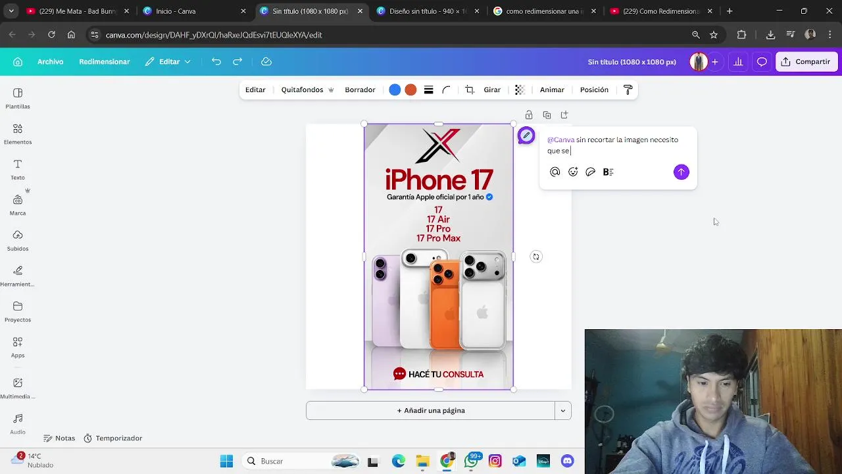The width and height of the screenshot is (842, 474).
Task: Open the transparency checkerboard option
Action: point(520,90)
